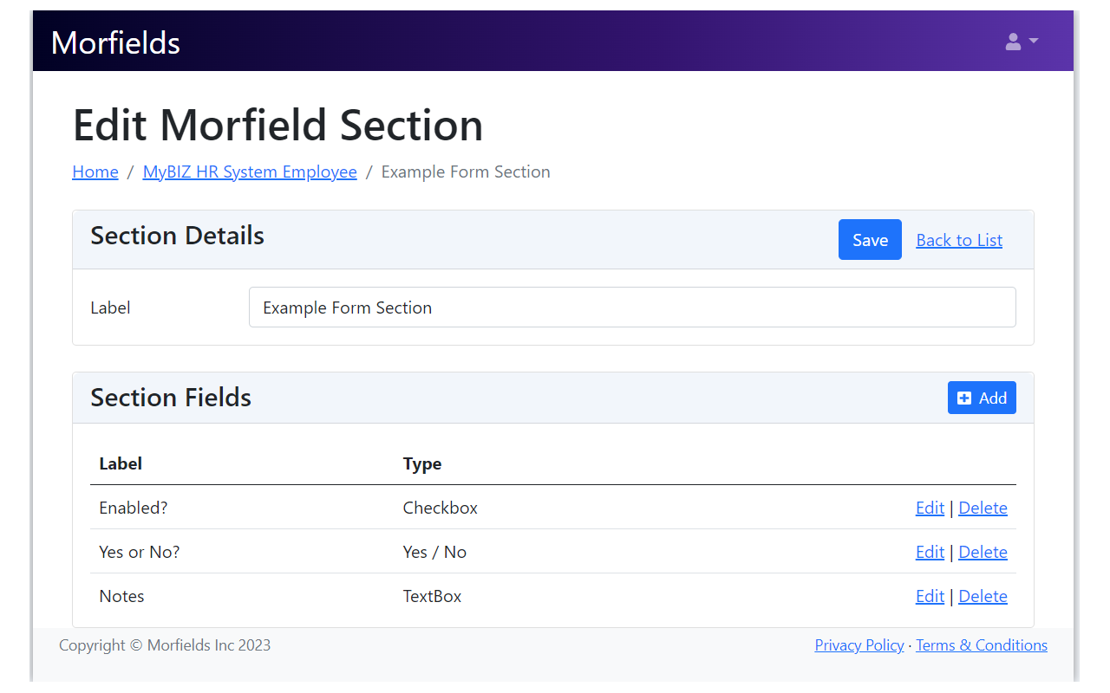Viewport: 1110px width, 693px height.
Task: Go to Home breadcrumb link
Action: (95, 172)
